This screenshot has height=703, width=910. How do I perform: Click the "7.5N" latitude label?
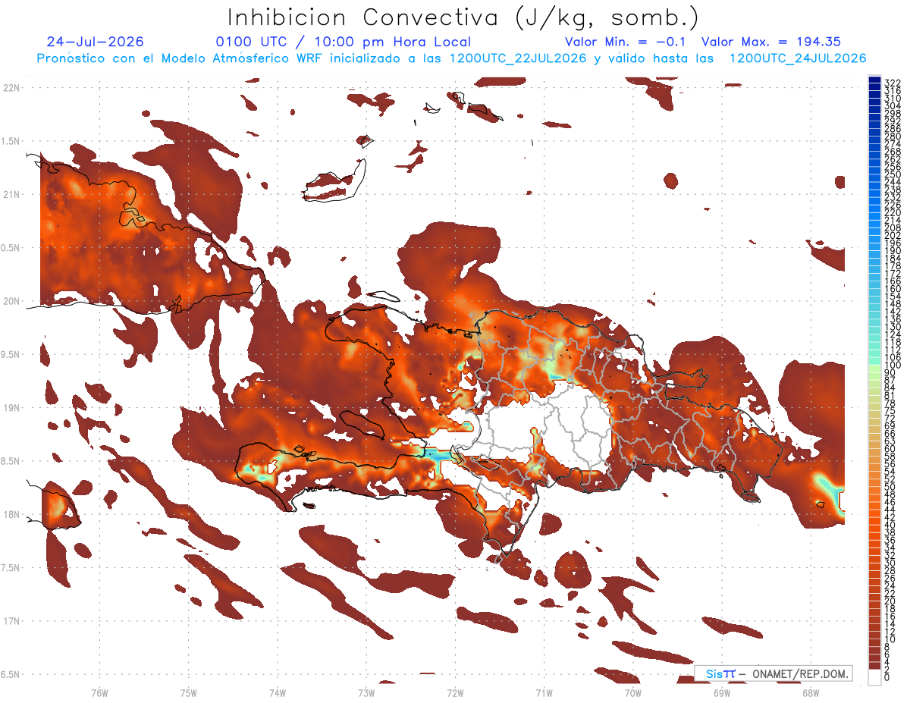tap(10, 568)
